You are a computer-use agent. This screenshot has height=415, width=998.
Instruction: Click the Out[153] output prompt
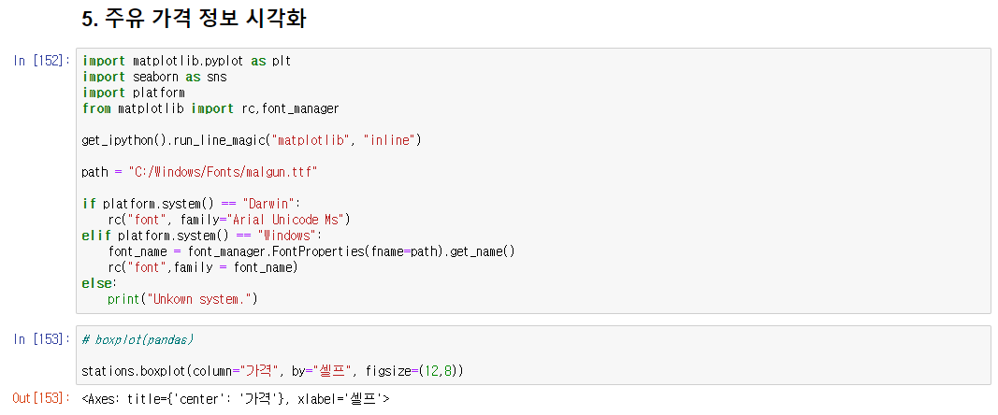point(42,398)
